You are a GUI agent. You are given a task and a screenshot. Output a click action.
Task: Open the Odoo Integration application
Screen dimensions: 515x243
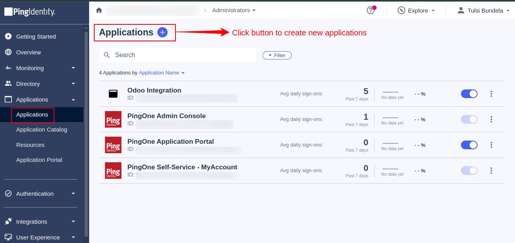point(154,90)
